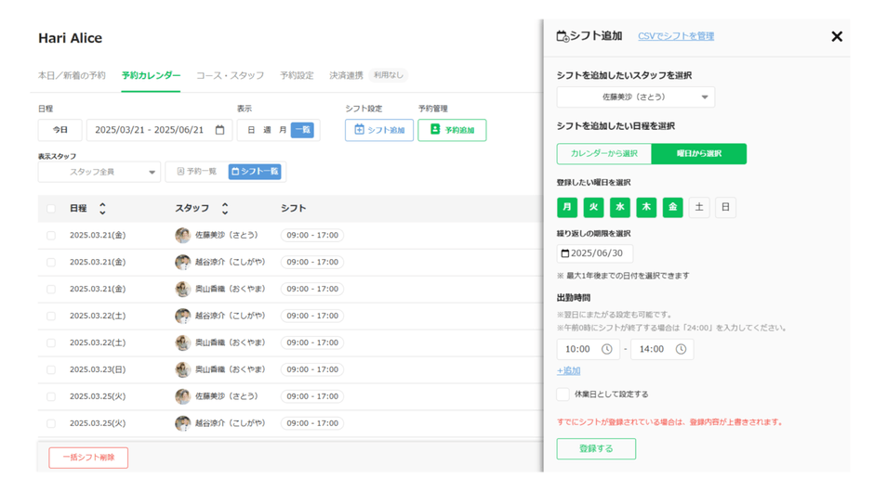This screenshot has height=491, width=874.
Task: Click 一括シフト削除 button
Action: pyautogui.click(x=88, y=458)
